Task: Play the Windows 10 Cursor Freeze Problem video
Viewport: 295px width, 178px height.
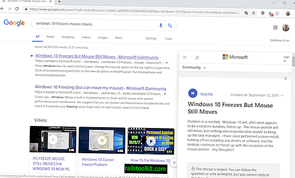Action: pyautogui.click(x=102, y=140)
